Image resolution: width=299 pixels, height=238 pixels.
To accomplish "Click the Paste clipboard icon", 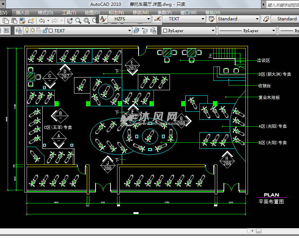I will [x=14, y=21].
